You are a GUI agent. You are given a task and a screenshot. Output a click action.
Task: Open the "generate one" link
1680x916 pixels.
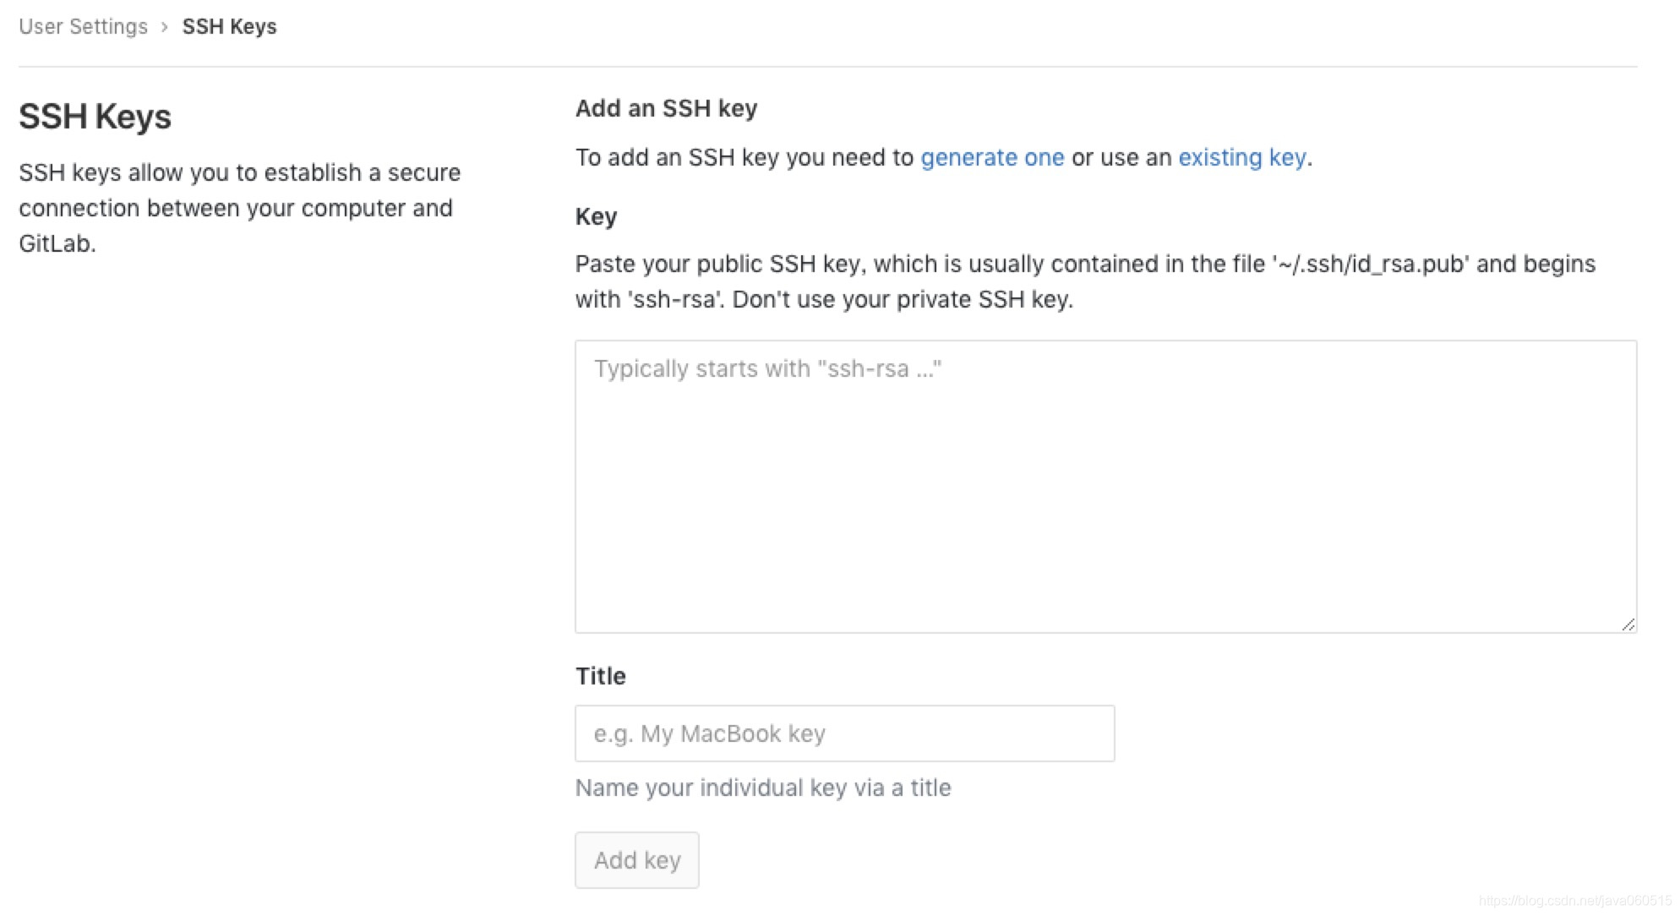pos(991,158)
